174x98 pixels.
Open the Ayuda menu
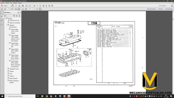pos(20,3)
